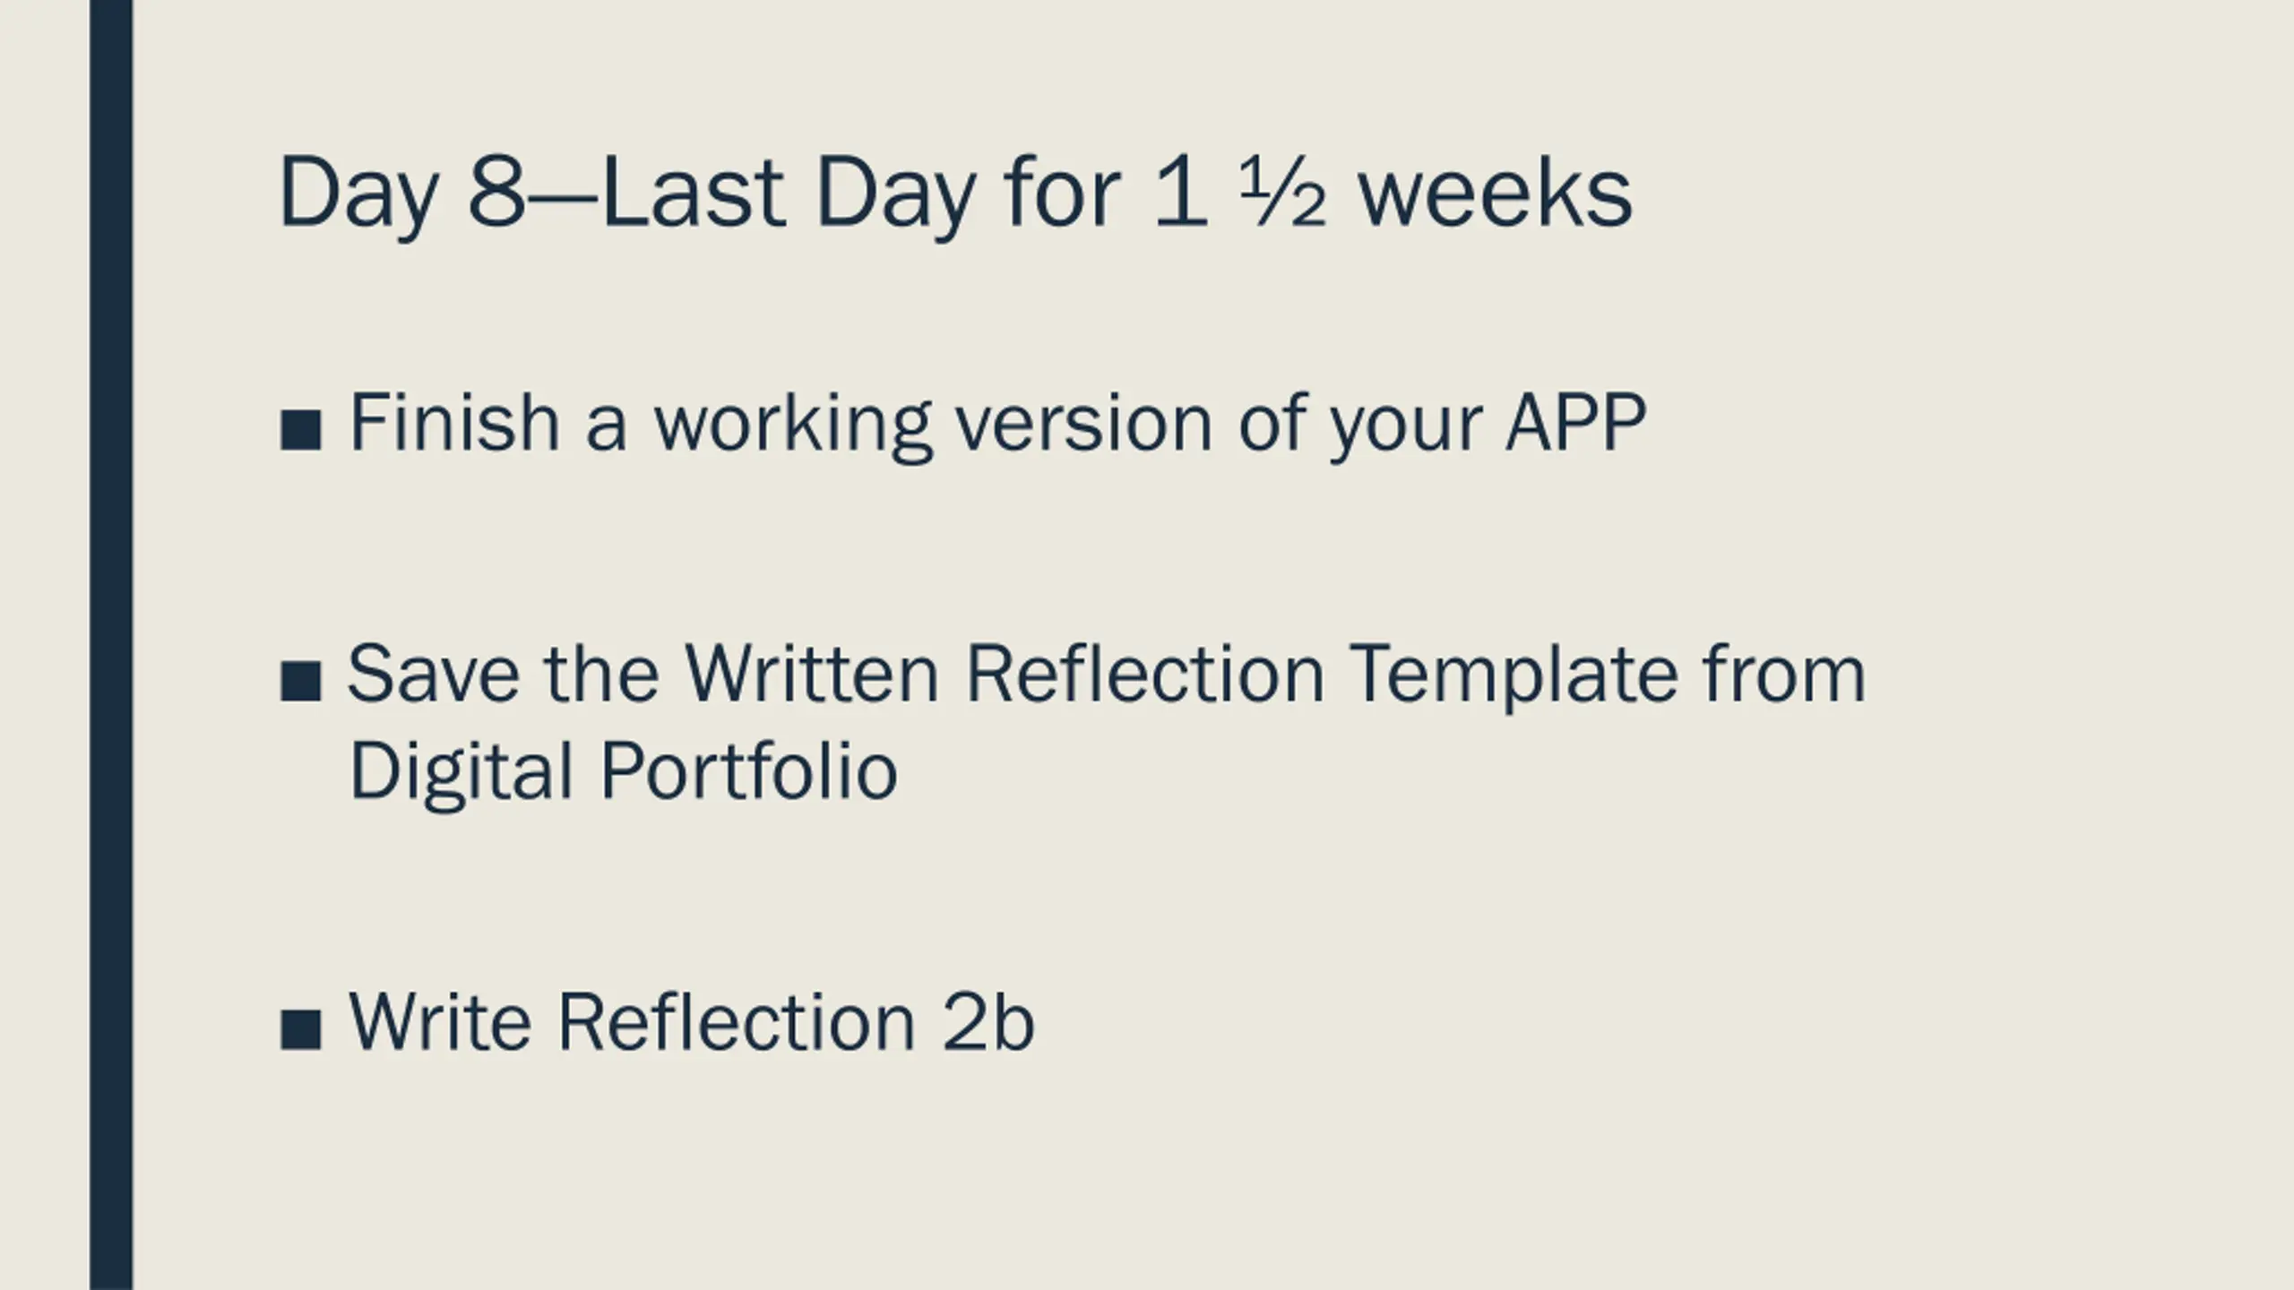The width and height of the screenshot is (2294, 1290).
Task: Click the bullet before 'Save the Written Reflection'
Action: pyautogui.click(x=300, y=681)
